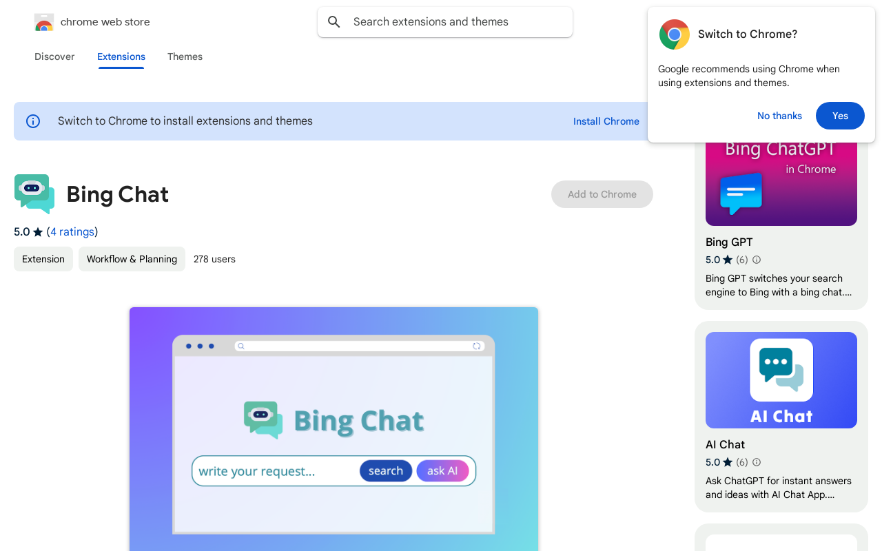Open the Bing GPT extension thumbnail

[x=781, y=180]
